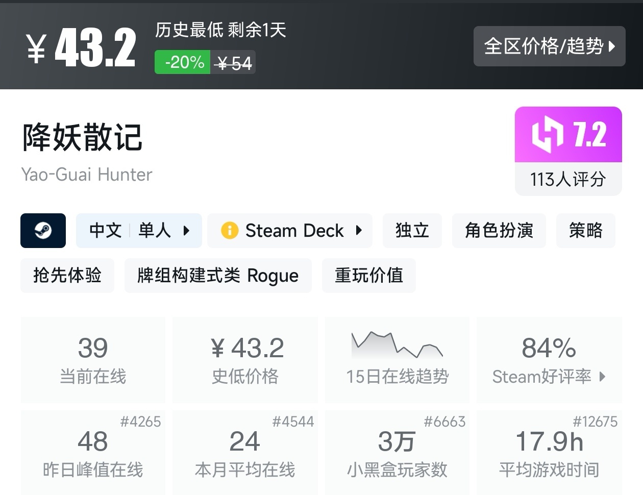Select the 角色扮演 tag
The image size is (643, 495).
(x=499, y=231)
